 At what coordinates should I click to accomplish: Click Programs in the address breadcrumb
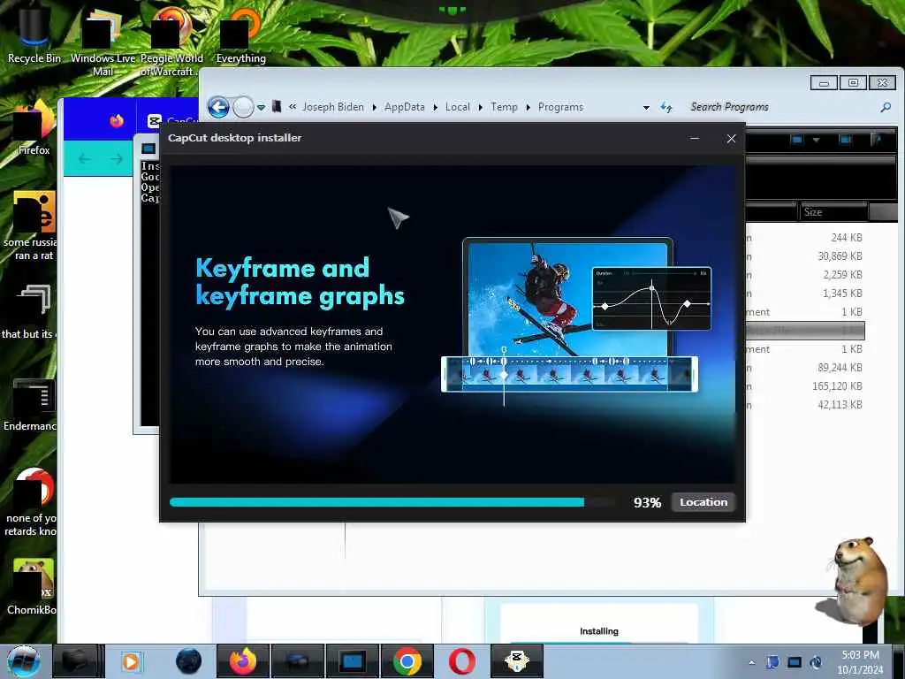point(560,107)
